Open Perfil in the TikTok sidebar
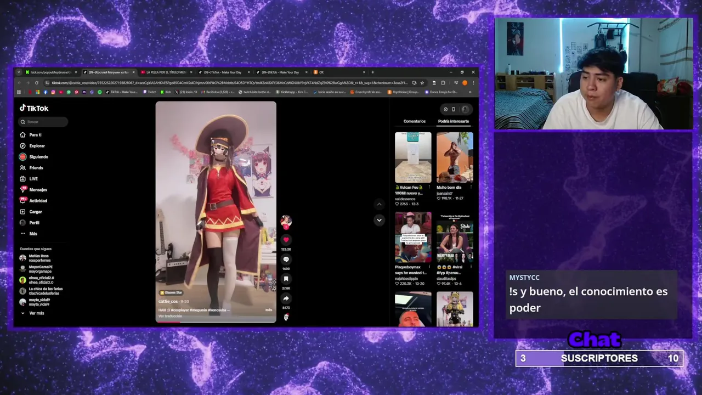This screenshot has width=702, height=395. tap(30, 222)
